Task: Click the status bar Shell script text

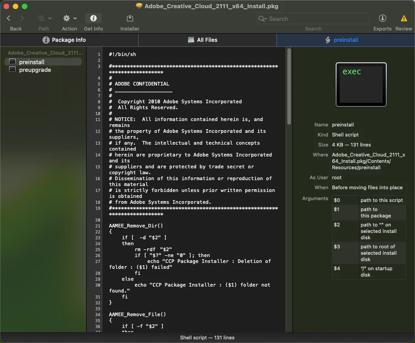Action: 207,338
